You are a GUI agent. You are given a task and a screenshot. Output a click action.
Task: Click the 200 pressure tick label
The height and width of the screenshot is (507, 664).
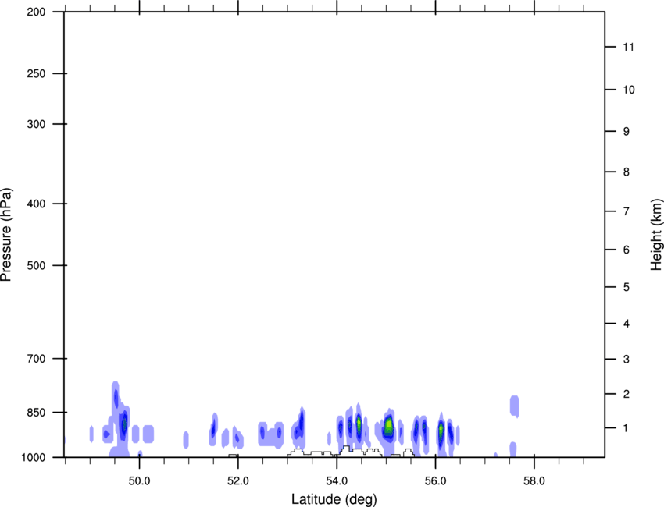click(36, 12)
